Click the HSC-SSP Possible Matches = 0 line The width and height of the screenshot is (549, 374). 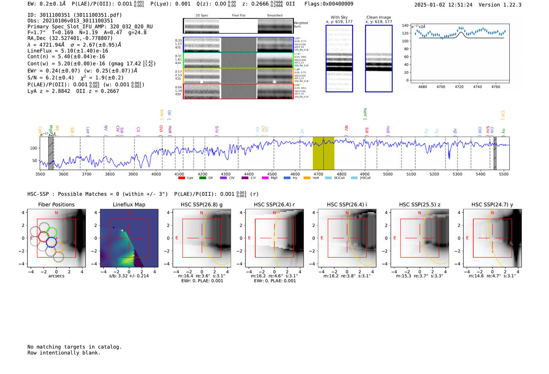pyautogui.click(x=98, y=194)
